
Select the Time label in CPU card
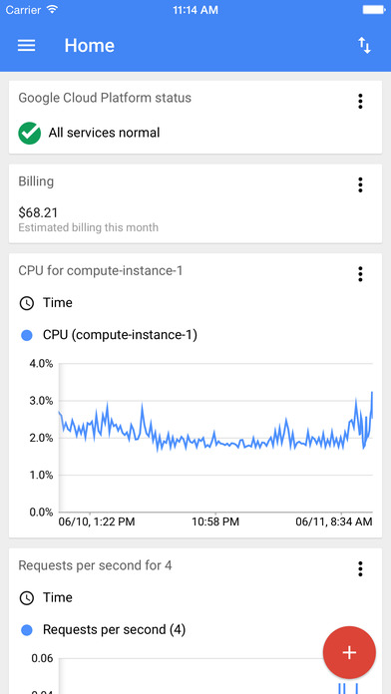point(58,303)
